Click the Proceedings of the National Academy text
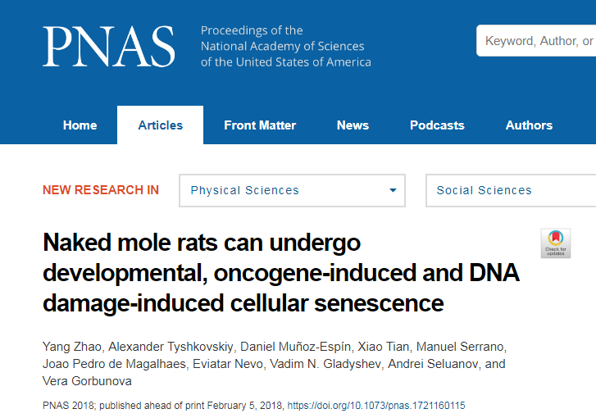The width and height of the screenshot is (596, 418). (x=286, y=46)
